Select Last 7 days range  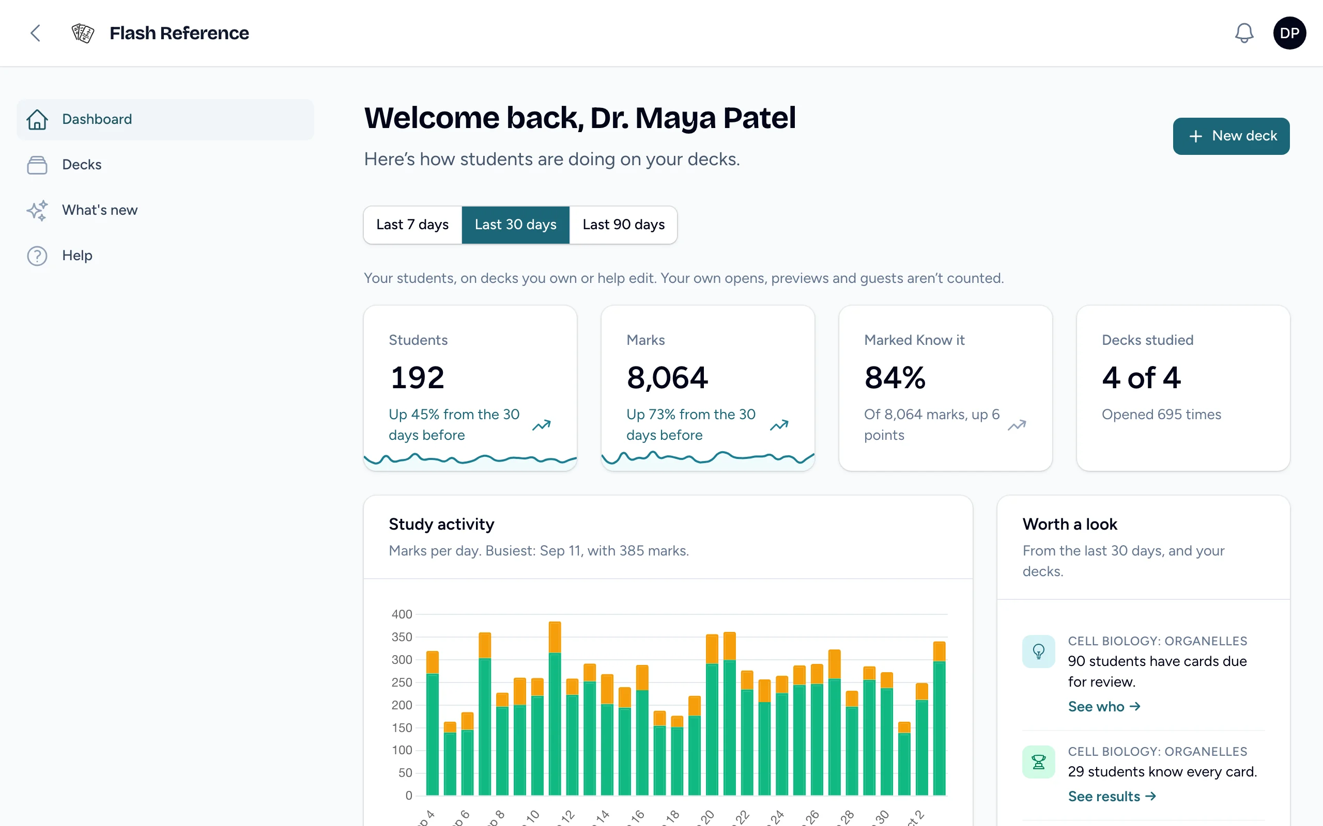pyautogui.click(x=413, y=225)
